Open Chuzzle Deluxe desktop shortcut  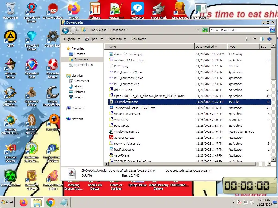click(53, 11)
